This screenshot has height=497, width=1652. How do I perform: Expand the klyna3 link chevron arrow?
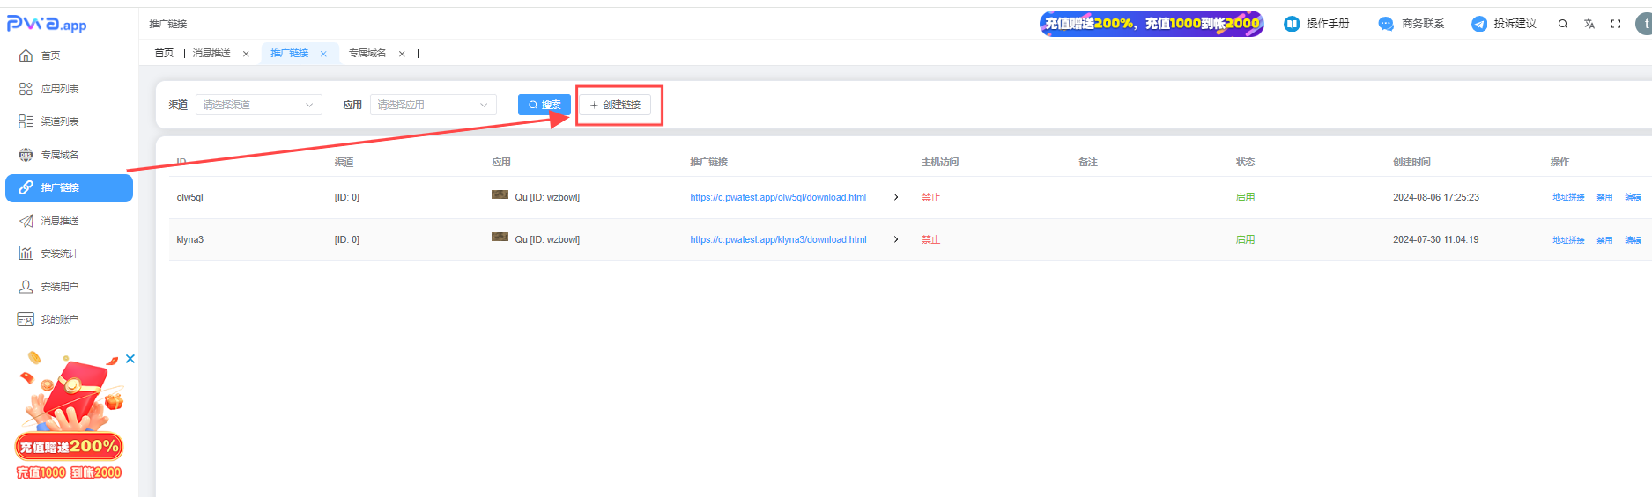pyautogui.click(x=896, y=239)
